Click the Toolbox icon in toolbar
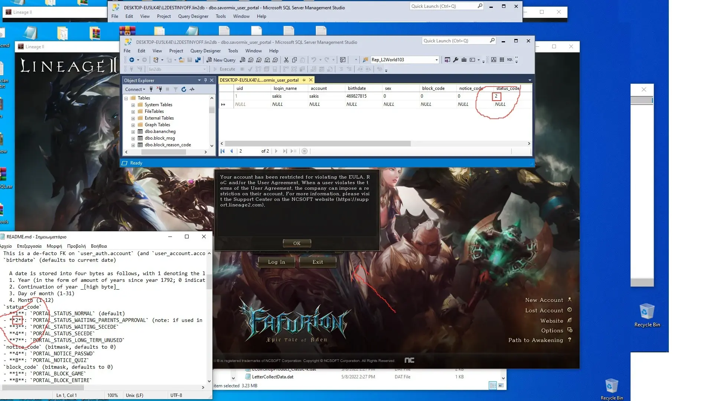 [464, 60]
